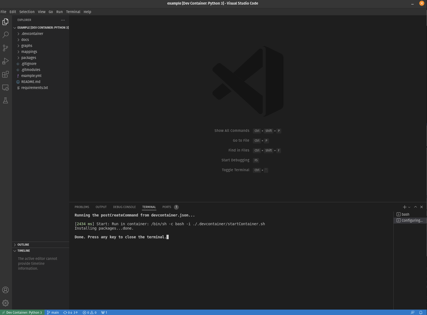Switch to the PROBLEMS tab
Image resolution: width=427 pixels, height=315 pixels.
click(x=82, y=207)
